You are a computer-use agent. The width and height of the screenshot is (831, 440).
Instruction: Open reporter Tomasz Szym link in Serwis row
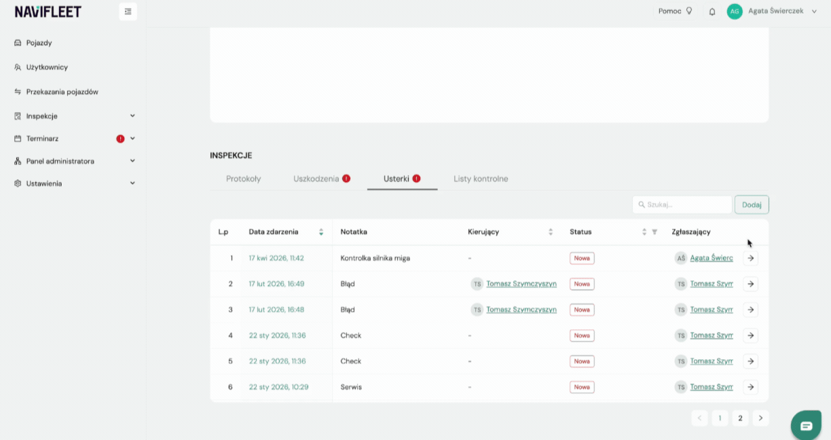[712, 387]
